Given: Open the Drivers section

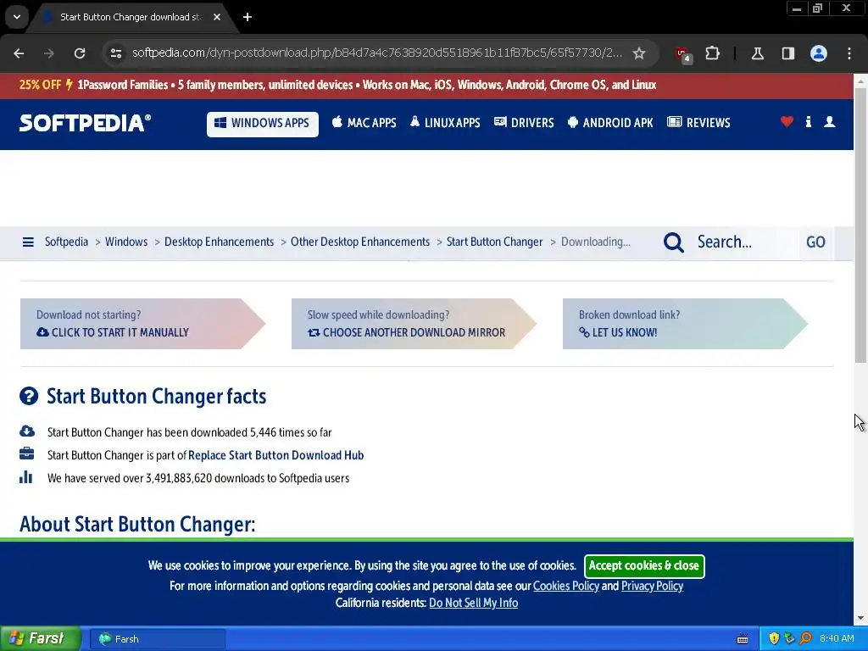Looking at the screenshot, I should pos(524,123).
